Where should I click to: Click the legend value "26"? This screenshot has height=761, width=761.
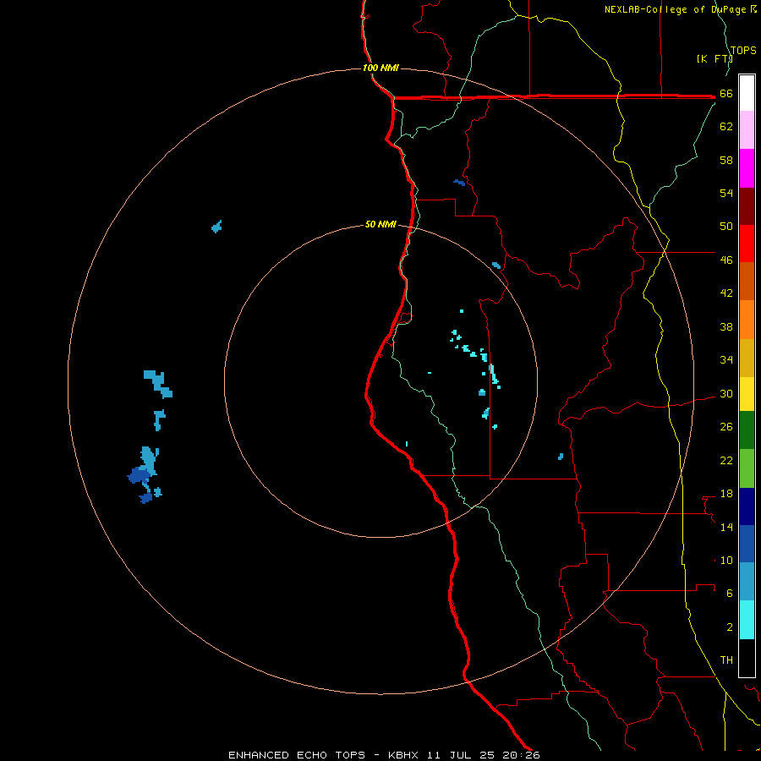(726, 427)
